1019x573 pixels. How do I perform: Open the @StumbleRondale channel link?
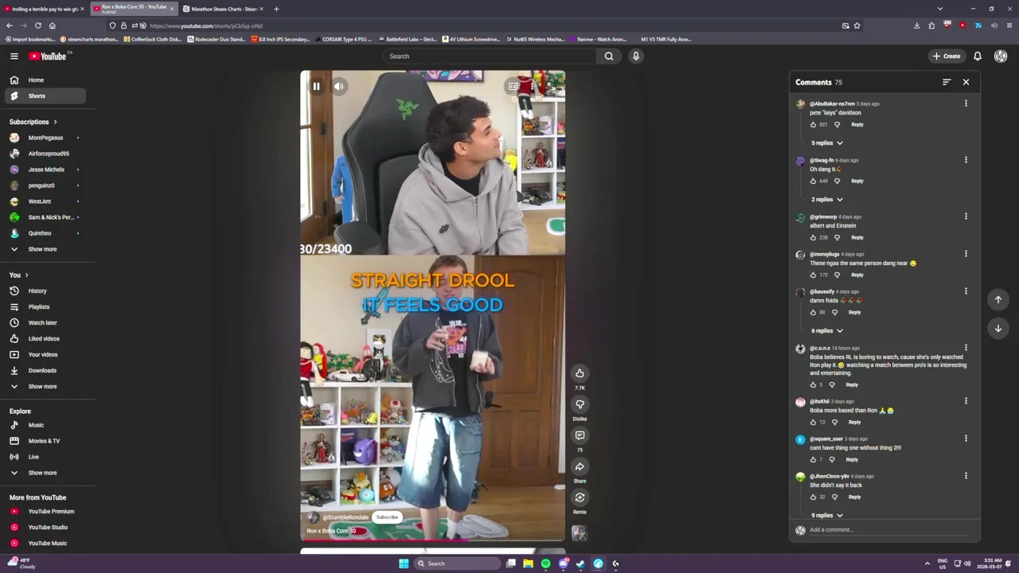(346, 517)
